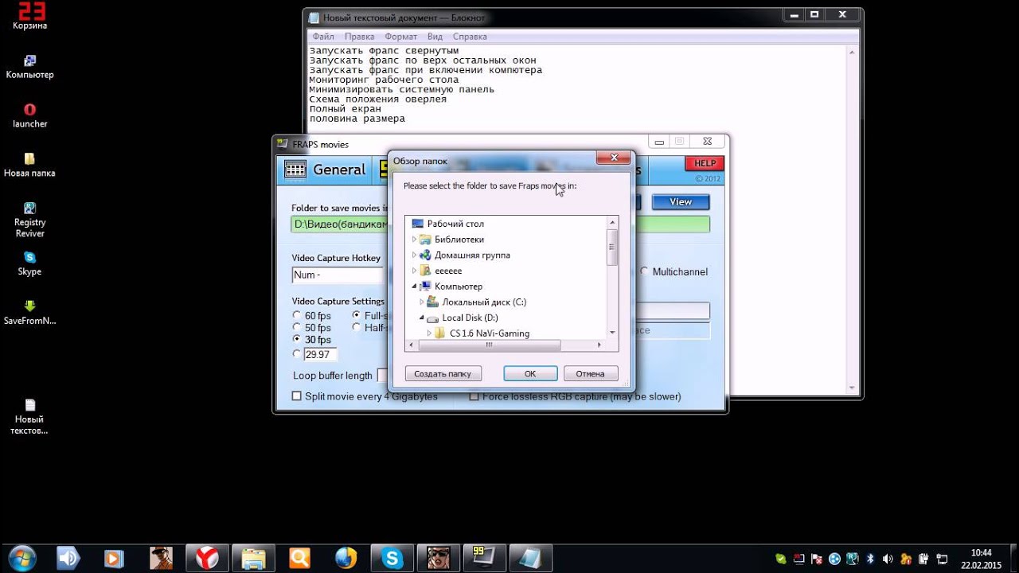Click the Bluetooth tray icon
Viewport: 1019px width, 573px height.
point(870,558)
